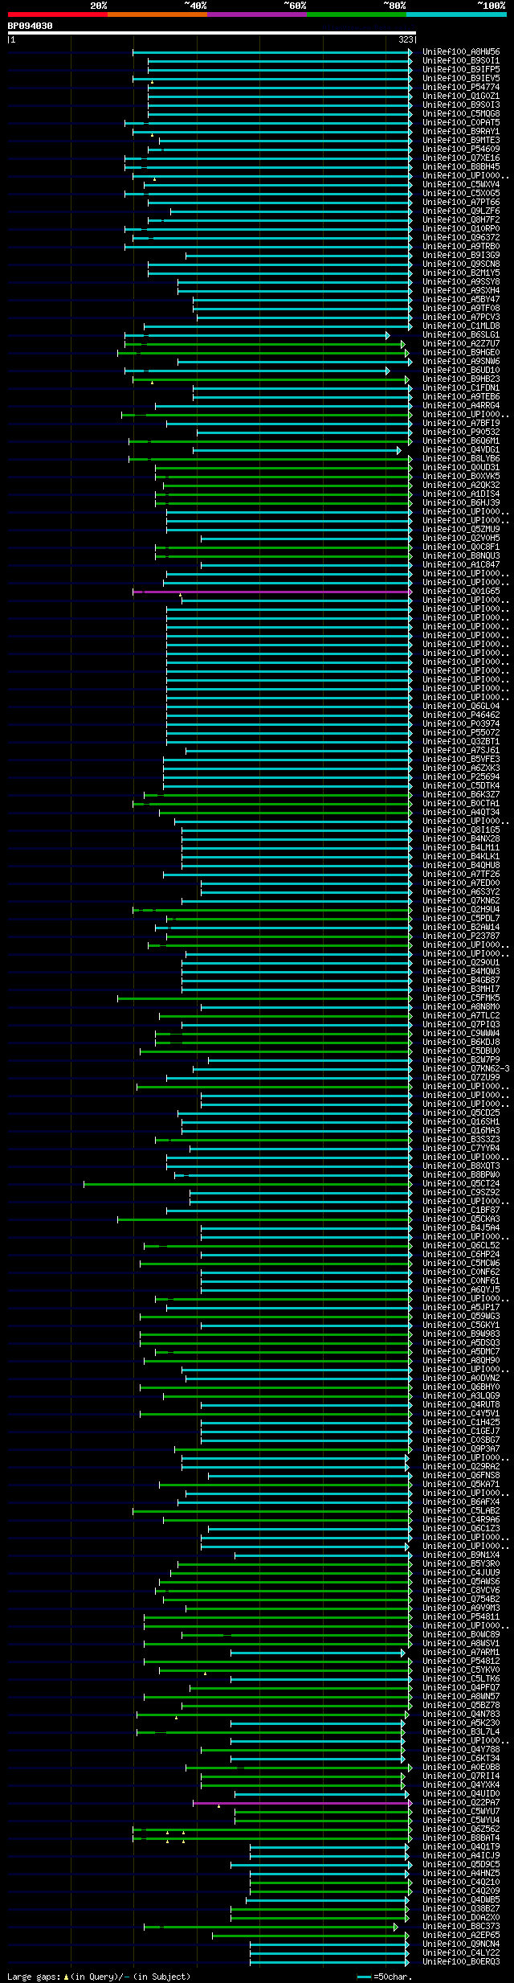Select the UniRef100_A4QT34 label

coord(461,813)
